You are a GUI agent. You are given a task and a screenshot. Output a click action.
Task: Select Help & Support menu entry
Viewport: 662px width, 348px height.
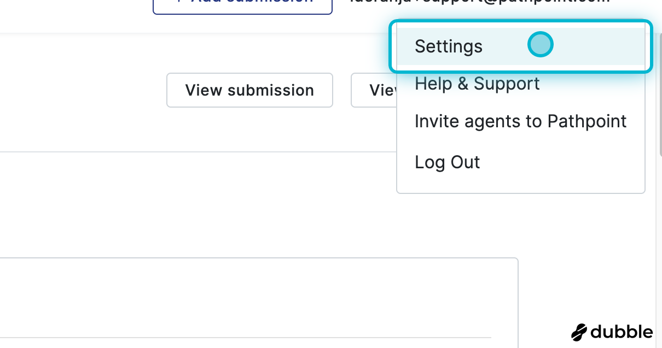(477, 84)
